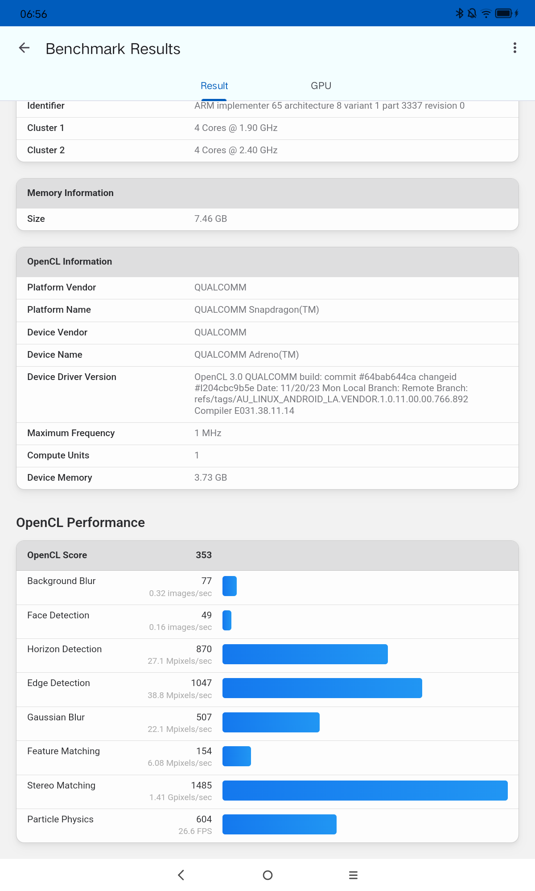Switch to the GPU tab
The image size is (535, 891).
tap(321, 86)
